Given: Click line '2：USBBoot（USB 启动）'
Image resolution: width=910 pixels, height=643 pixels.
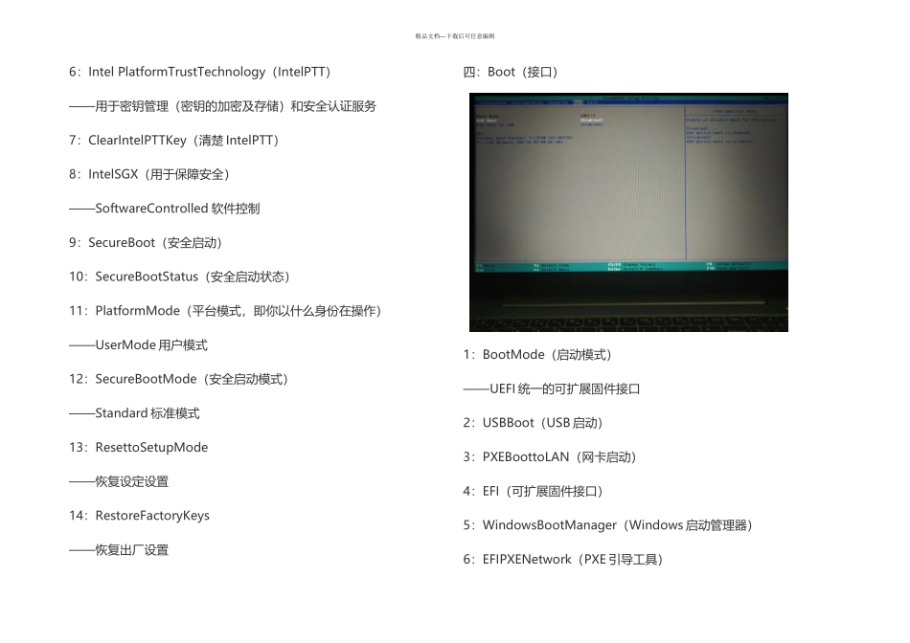Looking at the screenshot, I should point(533,423).
